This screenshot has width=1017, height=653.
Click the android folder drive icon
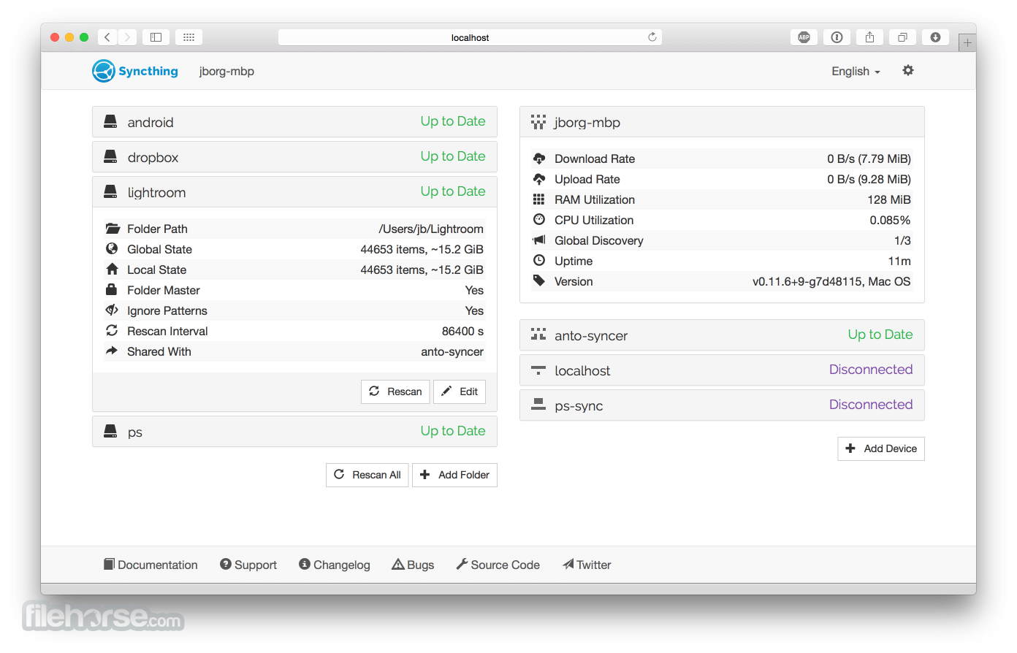pos(110,121)
